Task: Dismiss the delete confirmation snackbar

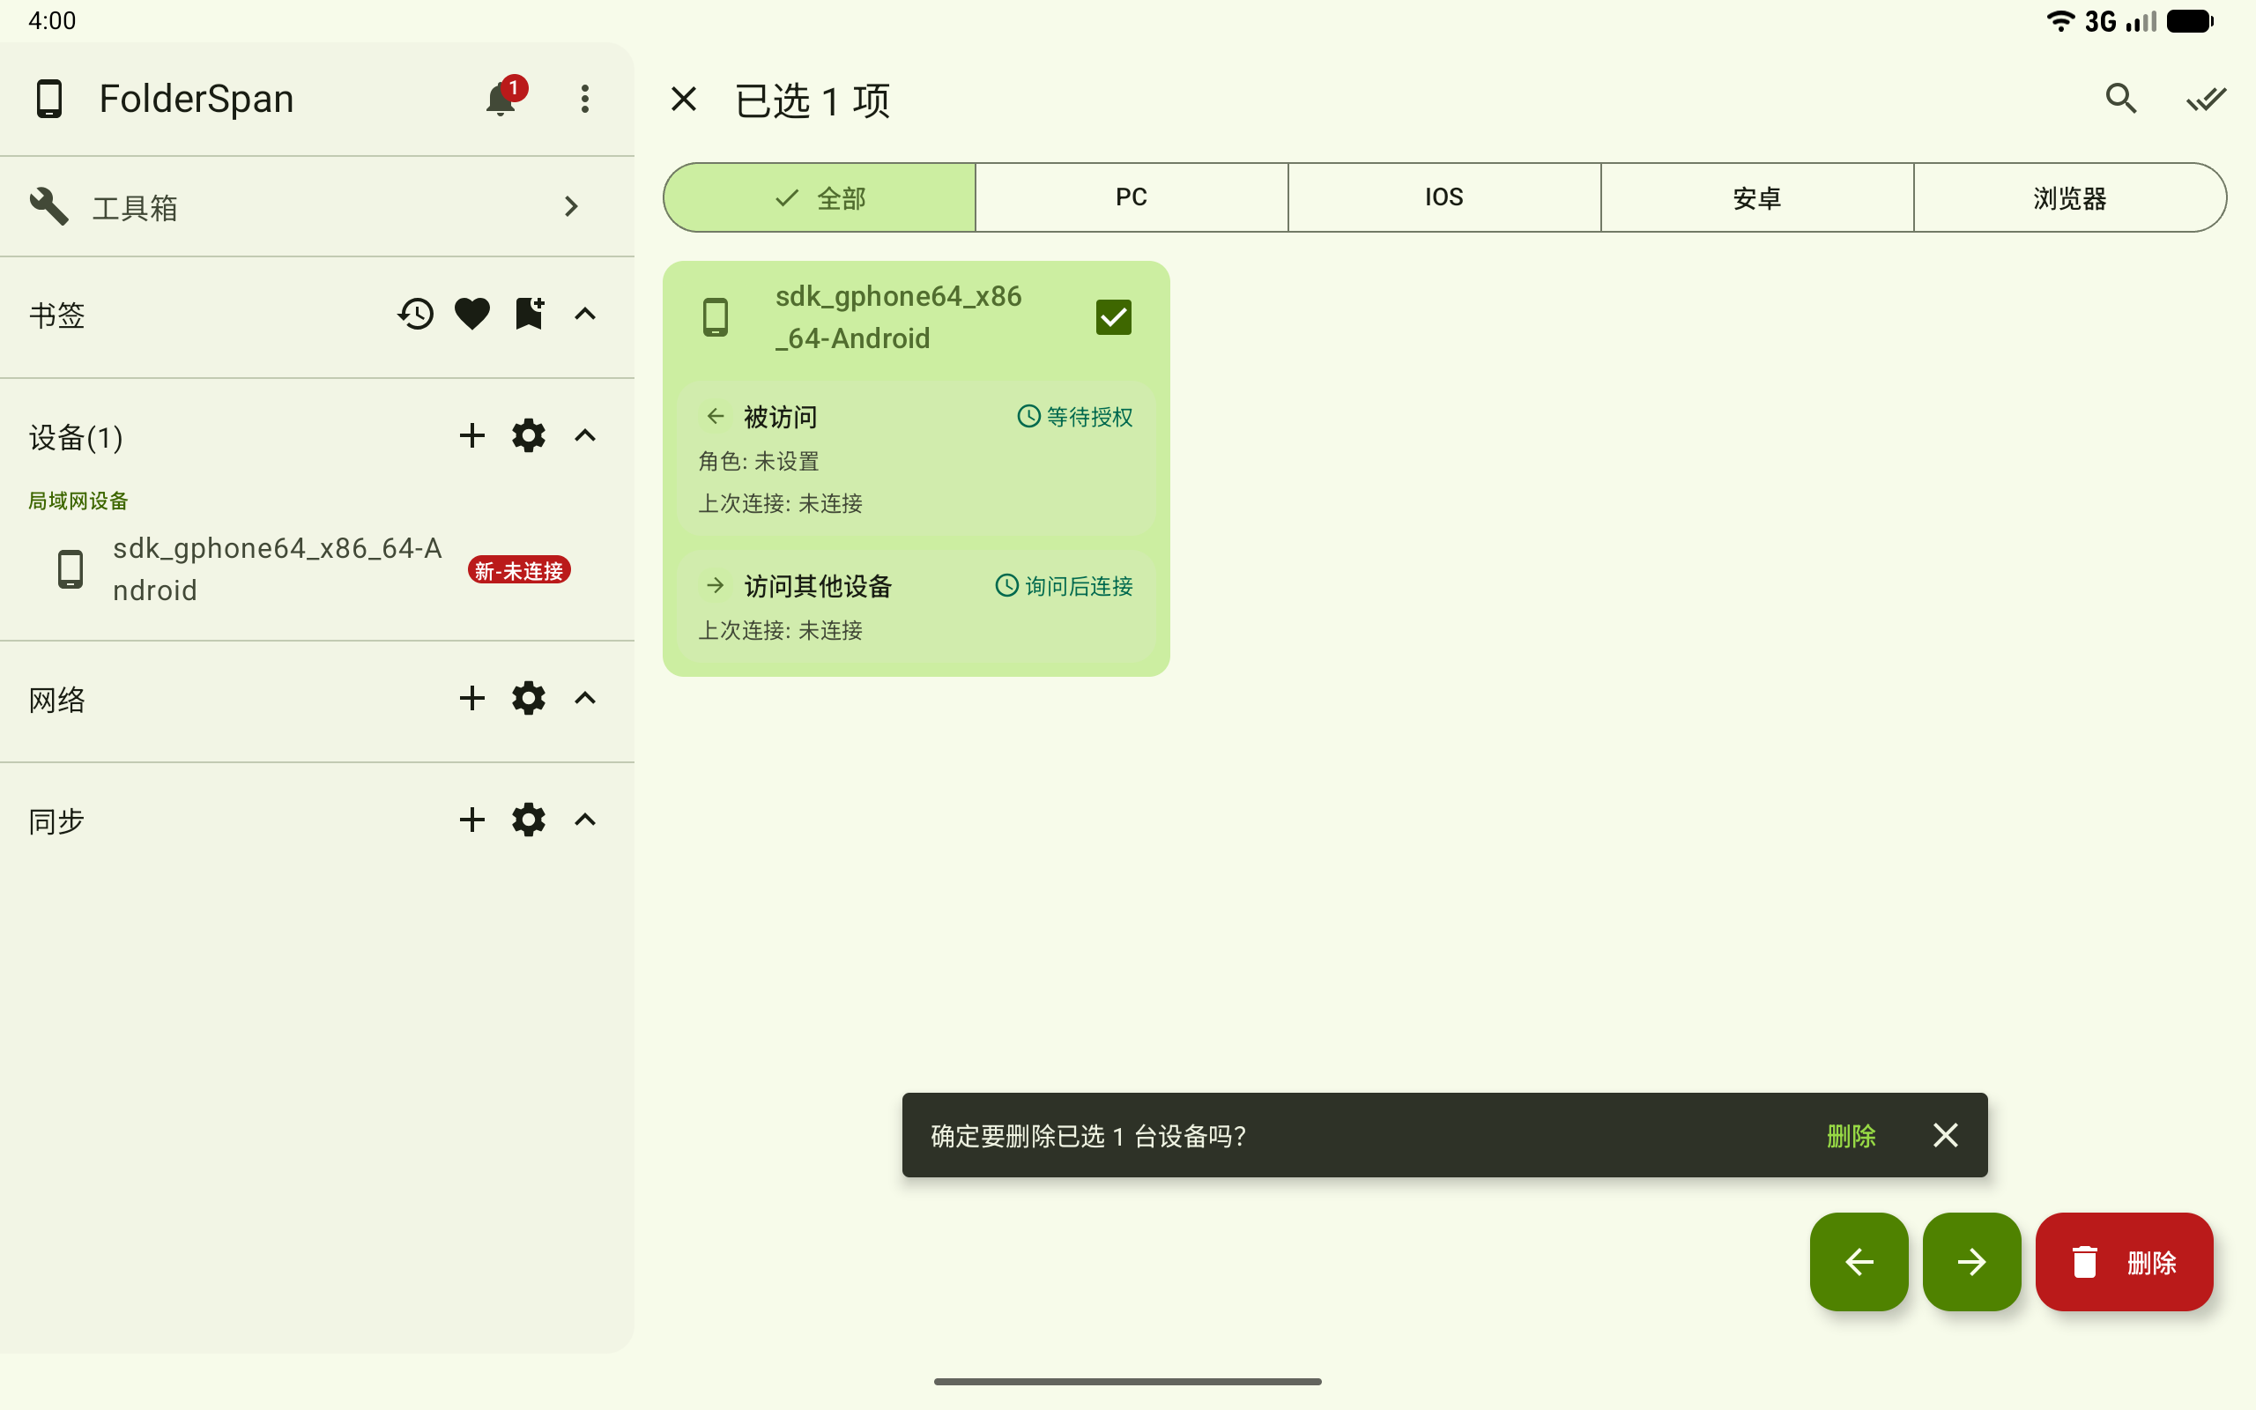Action: coord(1945,1135)
